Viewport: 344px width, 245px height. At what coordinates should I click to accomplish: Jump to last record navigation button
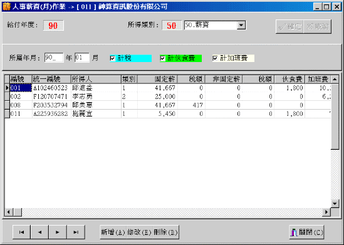[76, 232]
